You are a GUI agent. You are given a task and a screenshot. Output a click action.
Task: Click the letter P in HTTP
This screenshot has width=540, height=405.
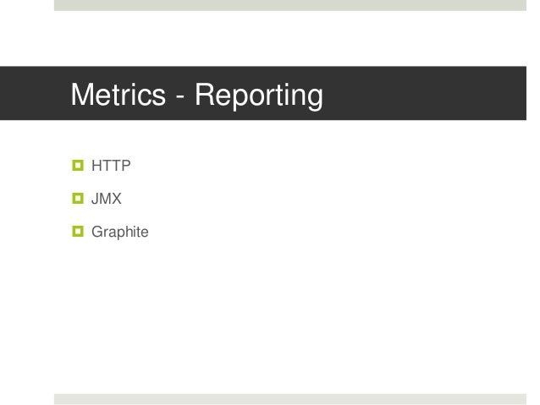click(126, 166)
